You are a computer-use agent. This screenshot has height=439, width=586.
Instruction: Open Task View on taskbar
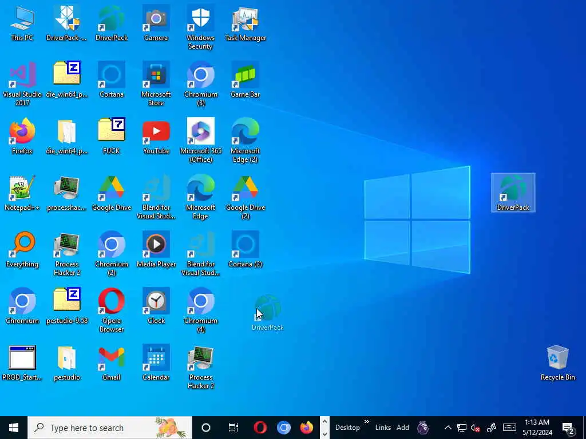point(233,428)
